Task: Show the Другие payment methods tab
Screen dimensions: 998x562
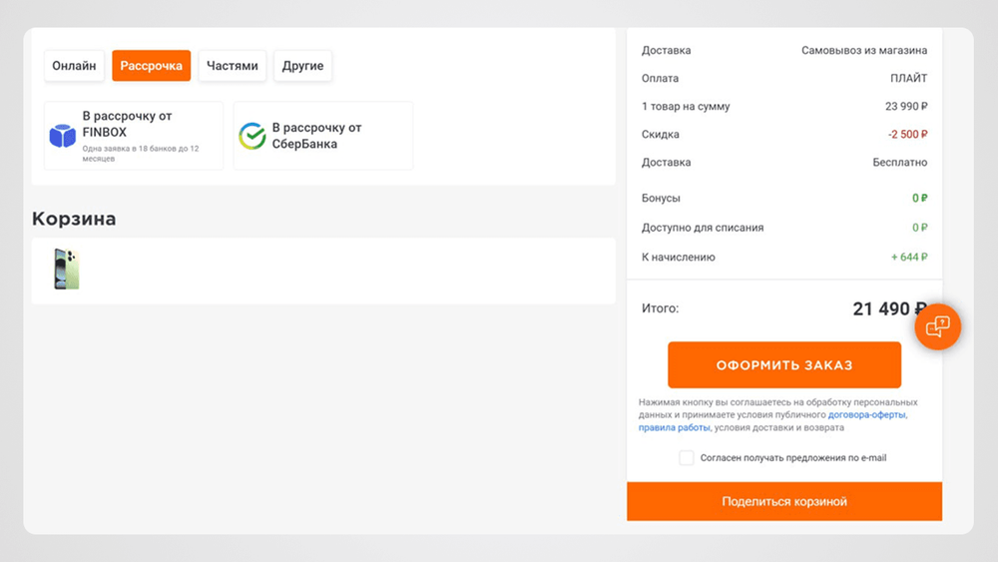Action: (302, 66)
